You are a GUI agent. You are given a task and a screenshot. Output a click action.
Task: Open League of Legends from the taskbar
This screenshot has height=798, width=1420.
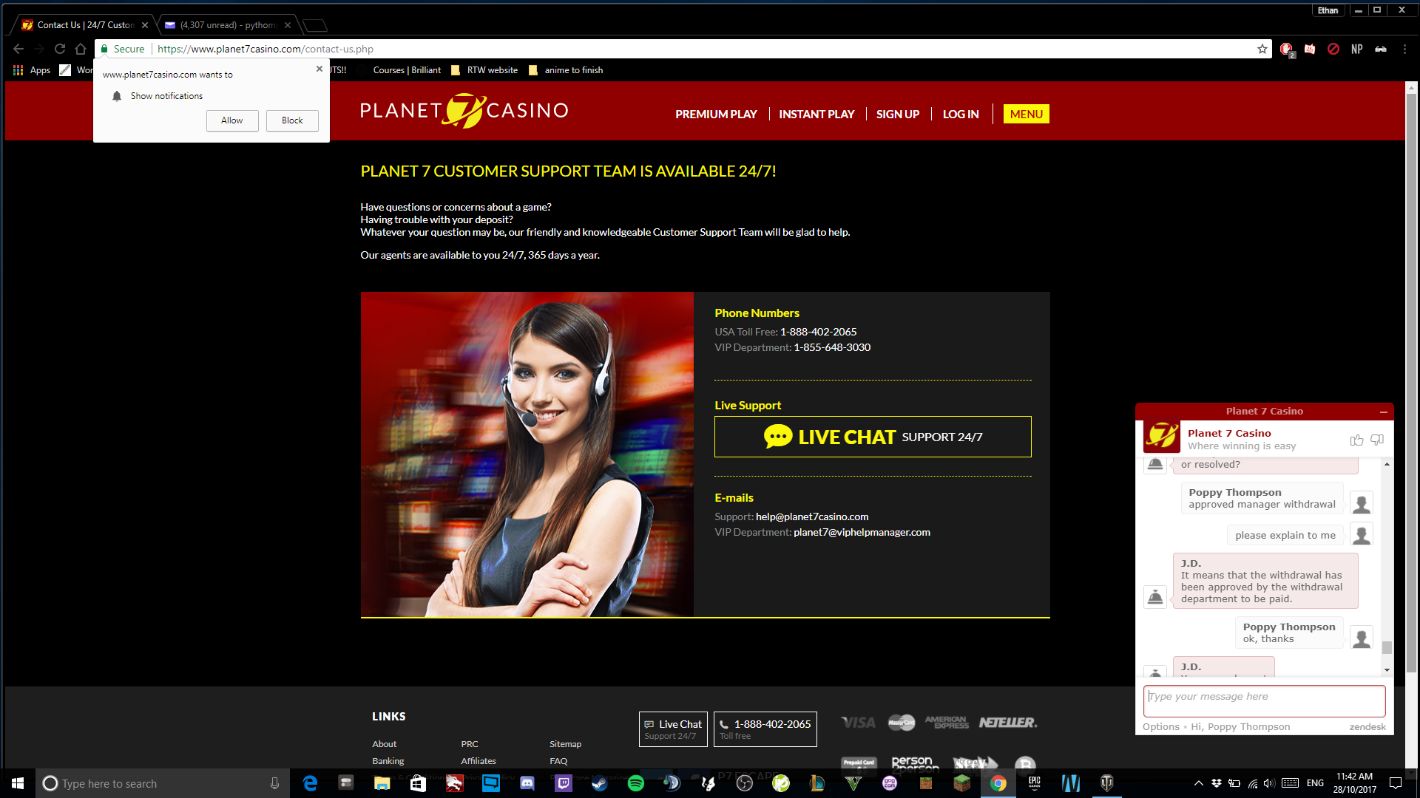pos(817,783)
